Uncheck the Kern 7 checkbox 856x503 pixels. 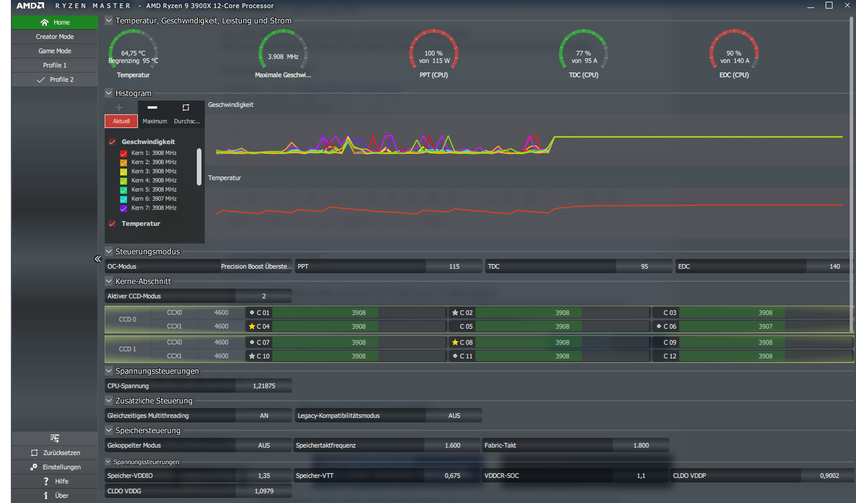pos(124,208)
